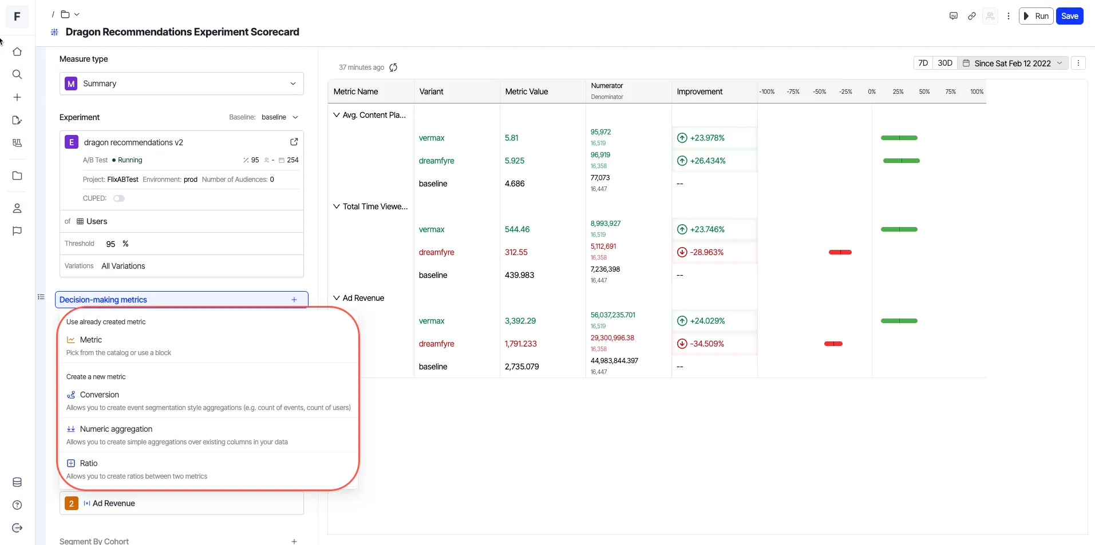Click the refresh icon beside 37 minutes ago
Viewport: 1095px width, 545px height.
[x=393, y=67]
